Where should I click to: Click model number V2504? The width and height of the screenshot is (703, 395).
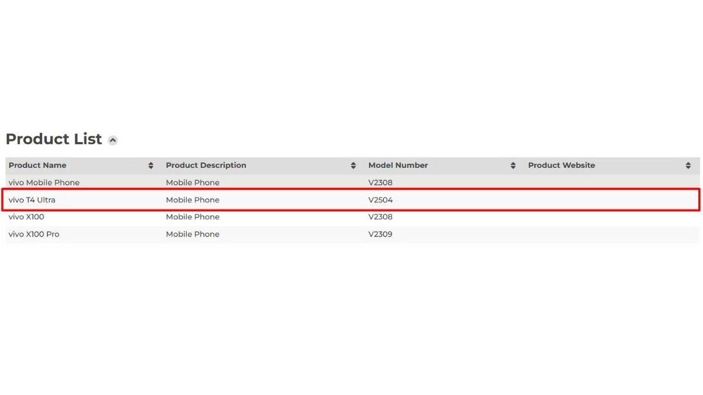381,200
